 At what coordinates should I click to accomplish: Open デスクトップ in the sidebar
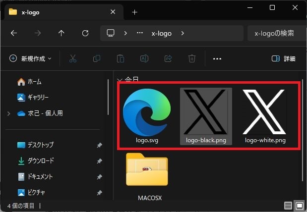pyautogui.click(x=35, y=145)
